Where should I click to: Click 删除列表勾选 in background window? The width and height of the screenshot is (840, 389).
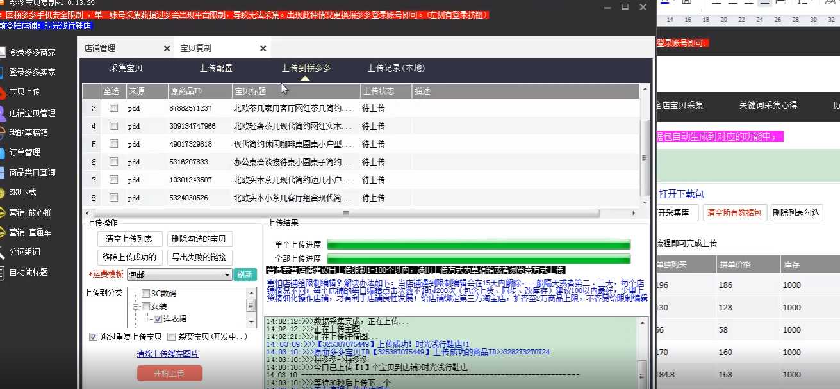pos(796,213)
